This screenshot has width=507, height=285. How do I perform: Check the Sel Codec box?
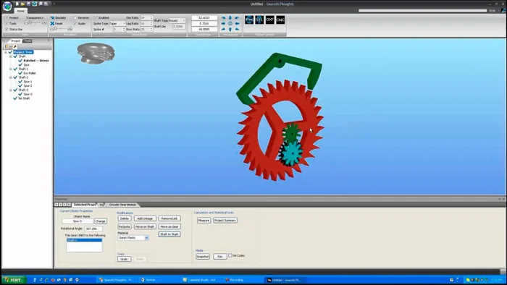(x=230, y=255)
